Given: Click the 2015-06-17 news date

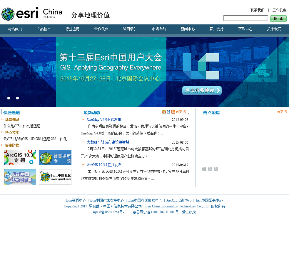Looking at the screenshot, I should (x=180, y=165).
